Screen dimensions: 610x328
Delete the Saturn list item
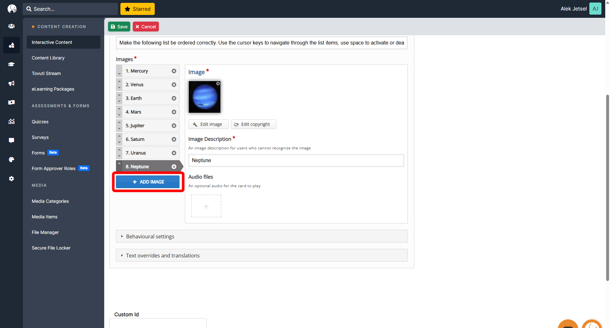[174, 139]
